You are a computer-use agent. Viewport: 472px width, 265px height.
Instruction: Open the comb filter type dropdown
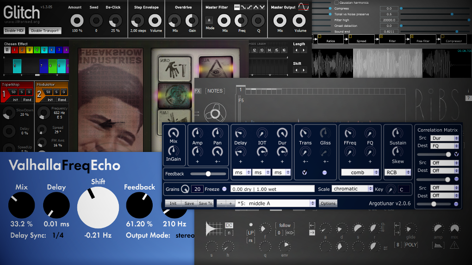pyautogui.click(x=360, y=172)
